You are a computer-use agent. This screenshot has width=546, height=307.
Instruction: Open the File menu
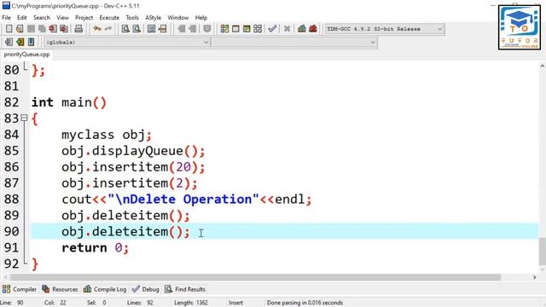pyautogui.click(x=6, y=17)
